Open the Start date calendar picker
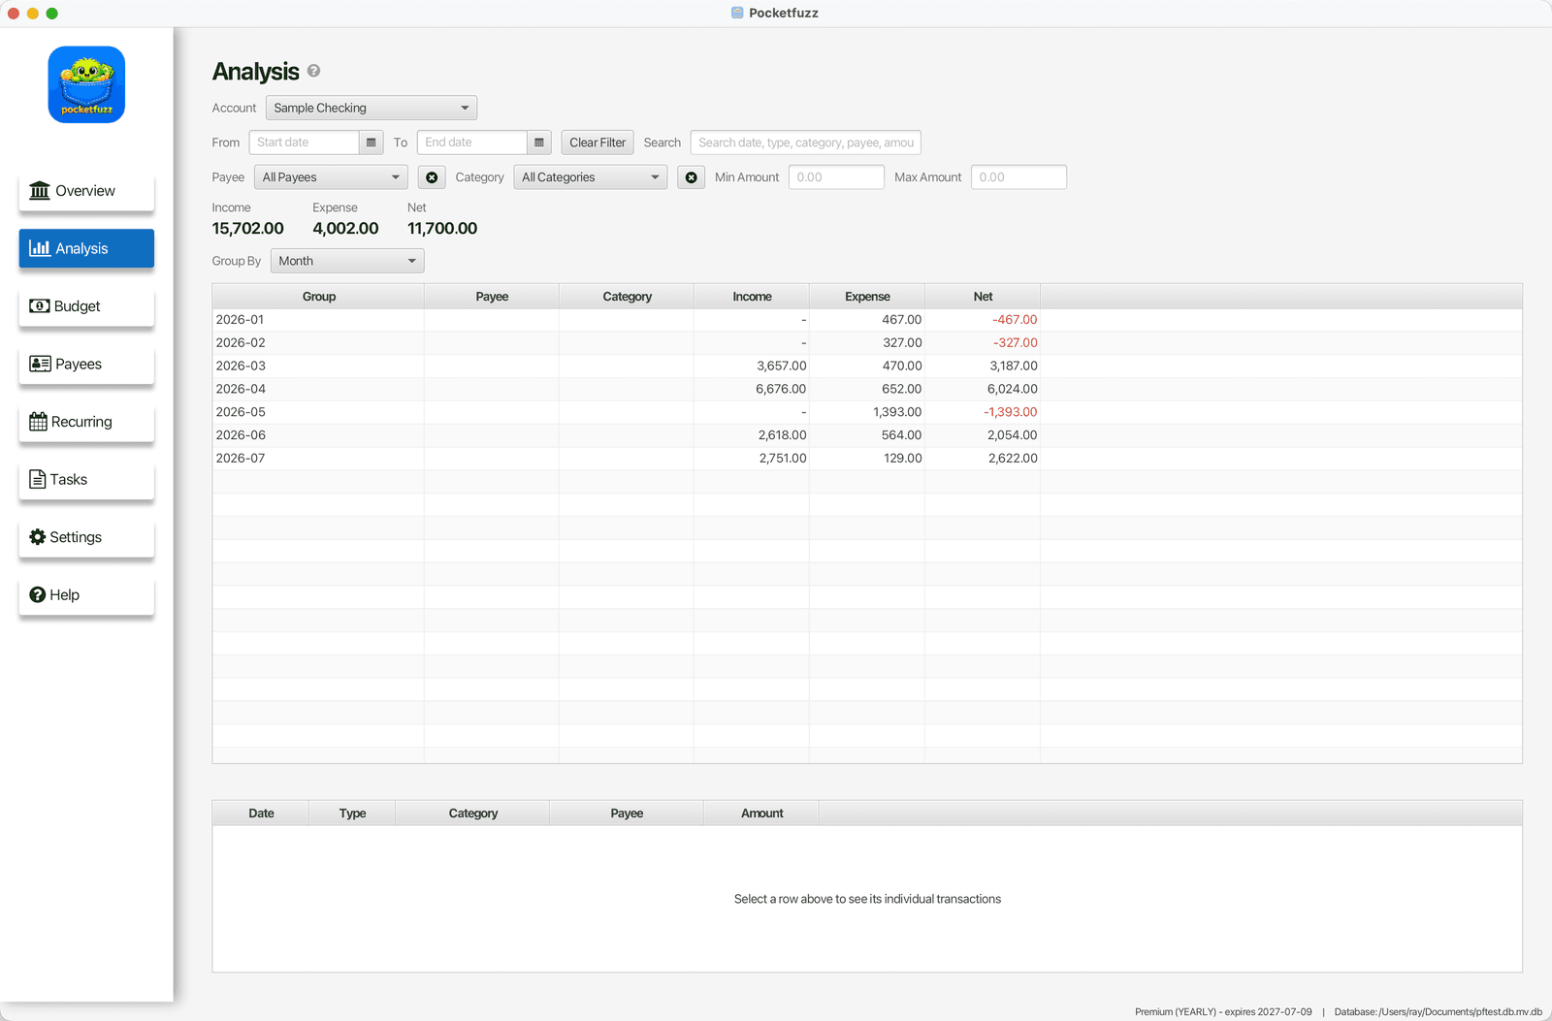This screenshot has width=1552, height=1021. [x=371, y=143]
